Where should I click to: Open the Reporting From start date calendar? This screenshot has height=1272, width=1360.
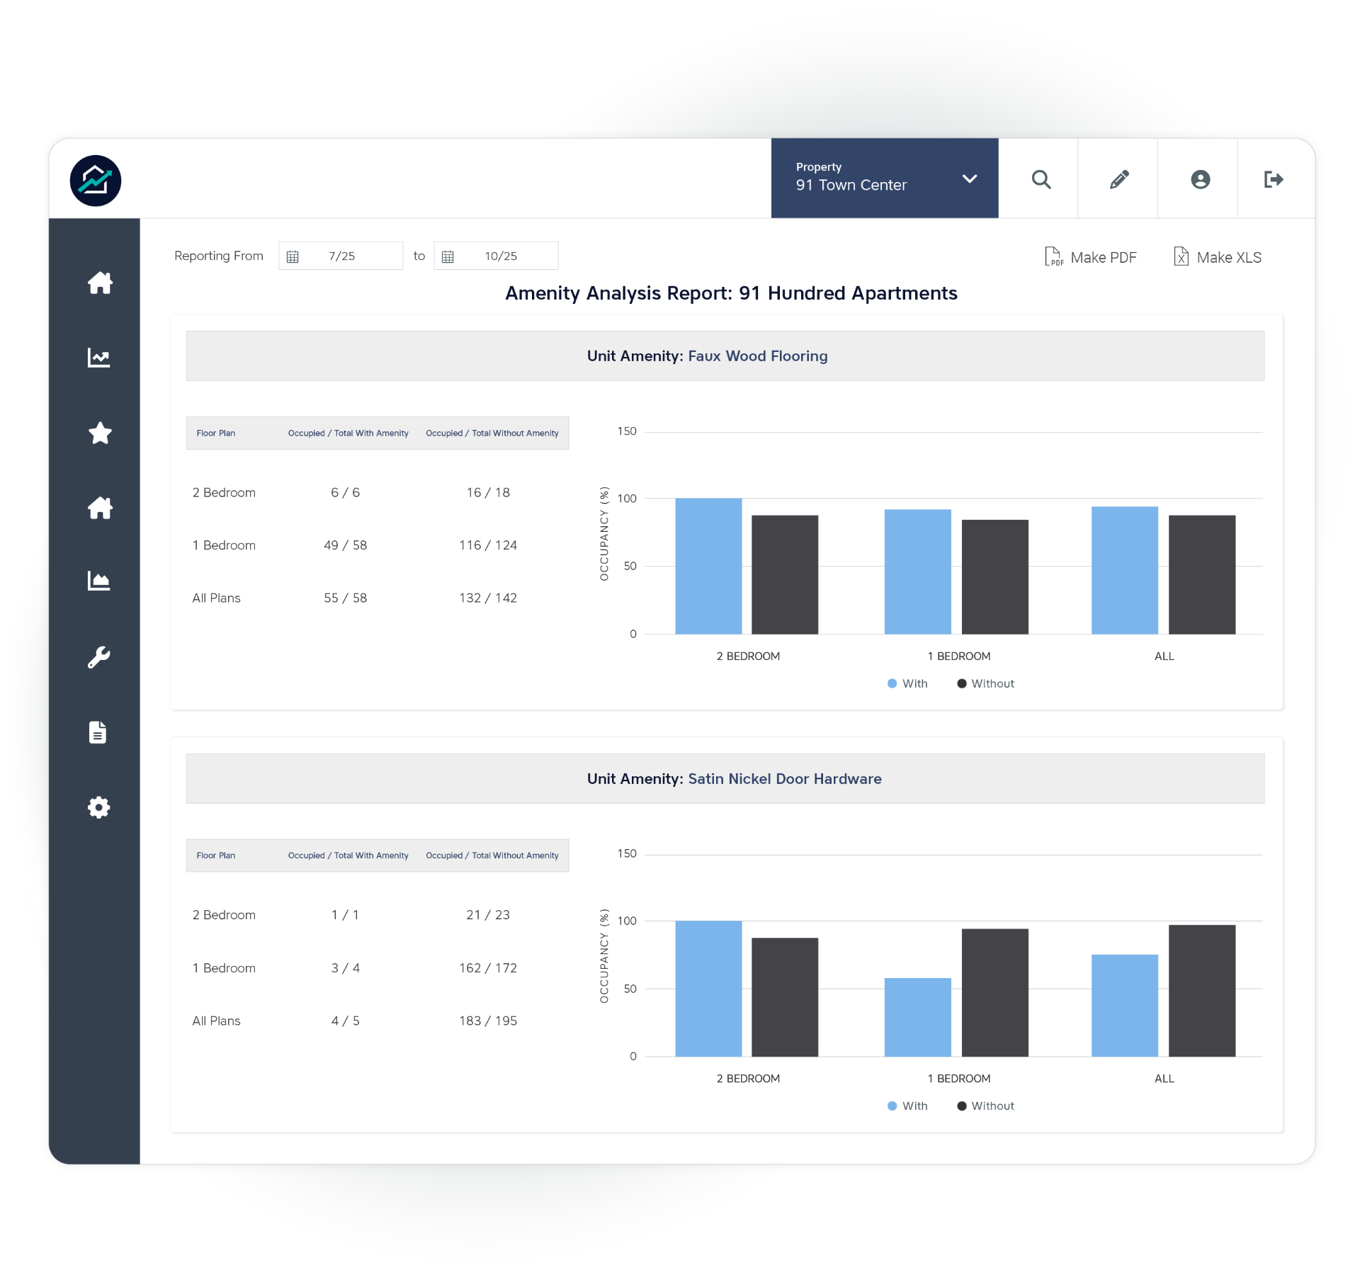(293, 256)
